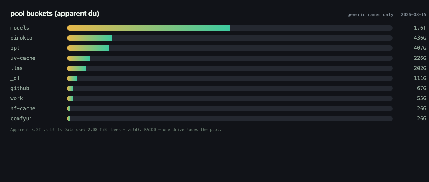Select the 'comfyui' bucket label
Image resolution: width=429 pixels, height=182 pixels.
click(x=21, y=119)
